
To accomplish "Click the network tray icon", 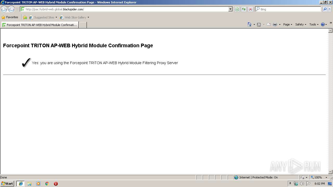I will click(x=296, y=184).
